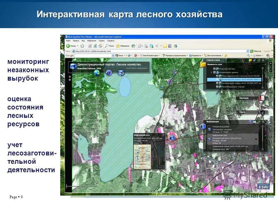The image size is (278, 208).
Task: Open the Back button history dropdown arrow
Action: point(78,46)
